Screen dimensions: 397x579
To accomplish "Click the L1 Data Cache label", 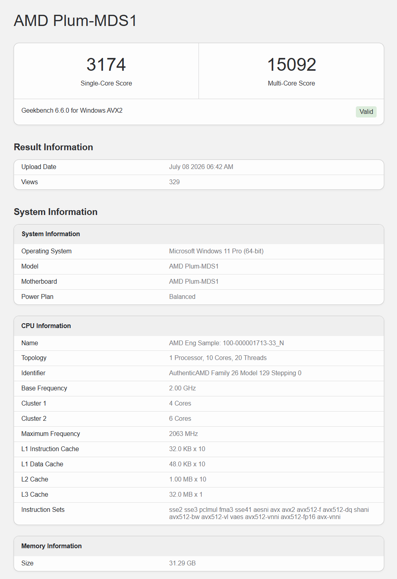I will (x=42, y=464).
